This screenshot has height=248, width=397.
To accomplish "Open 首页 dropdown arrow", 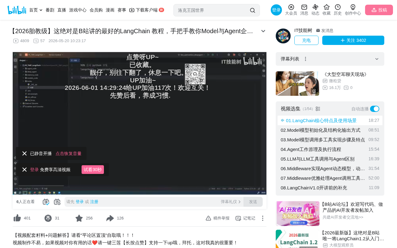I will tap(41, 10).
